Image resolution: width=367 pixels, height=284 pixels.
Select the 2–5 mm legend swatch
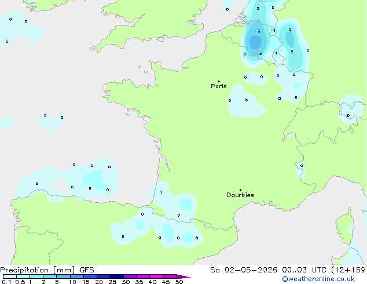[50, 276]
